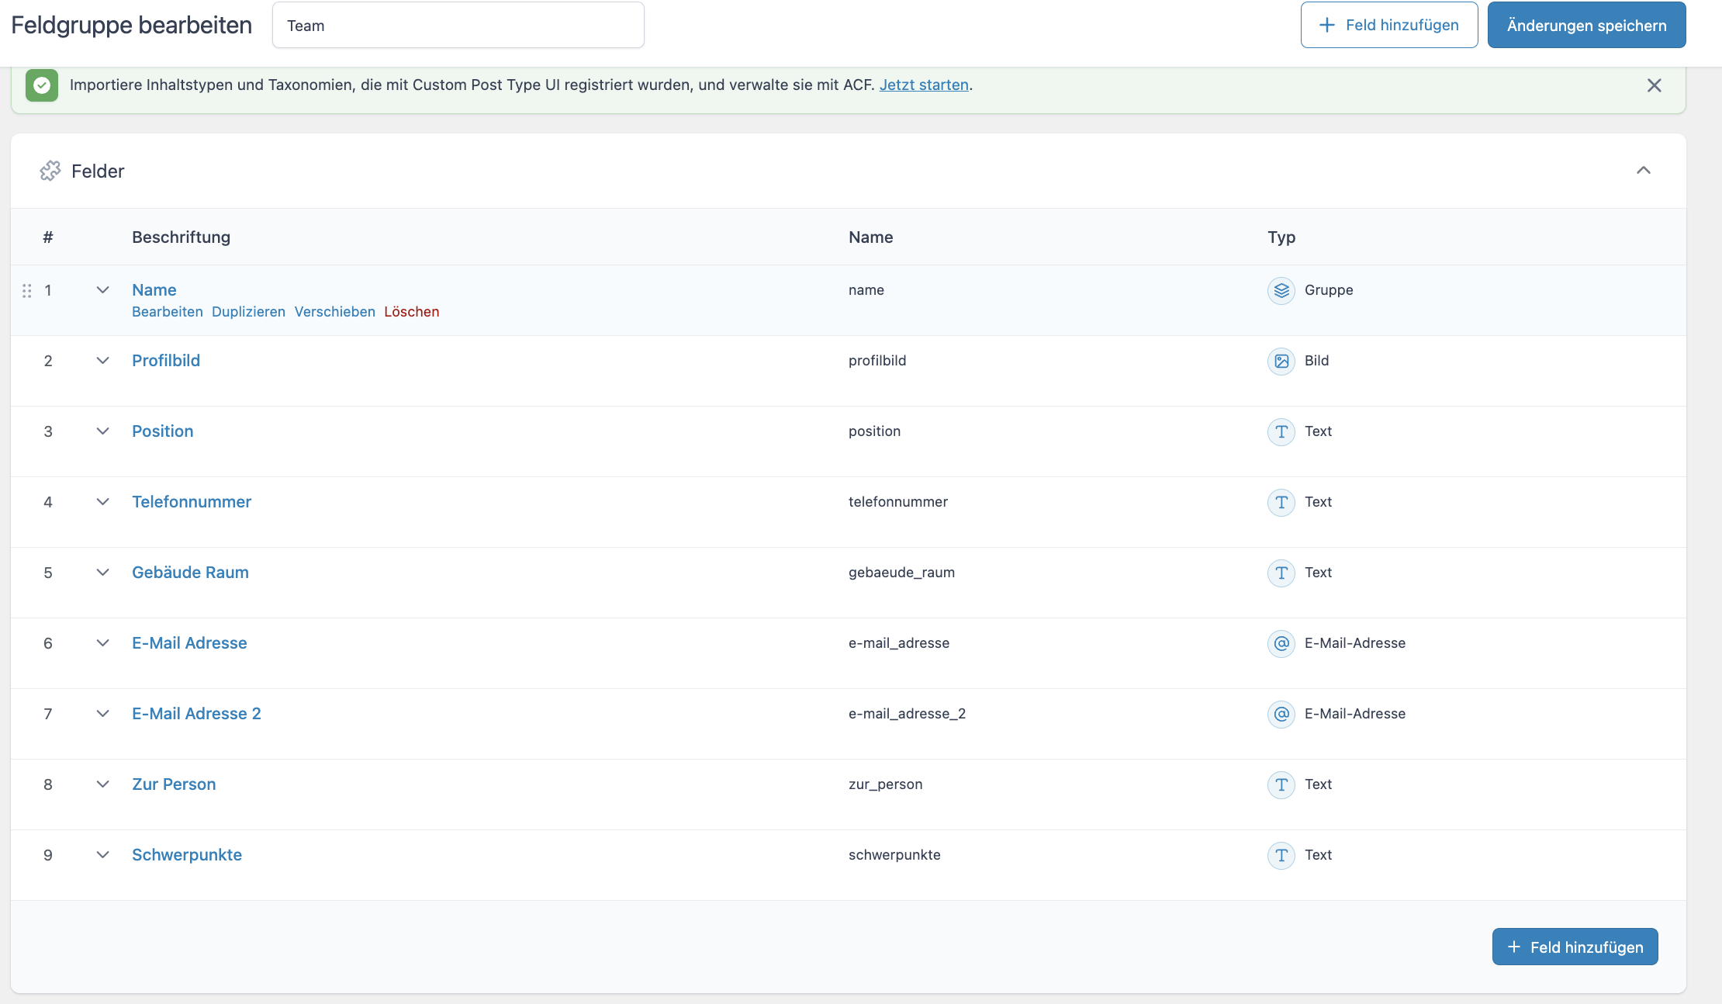
Task: Expand the Telefonnummer field settings chevron
Action: tap(102, 502)
